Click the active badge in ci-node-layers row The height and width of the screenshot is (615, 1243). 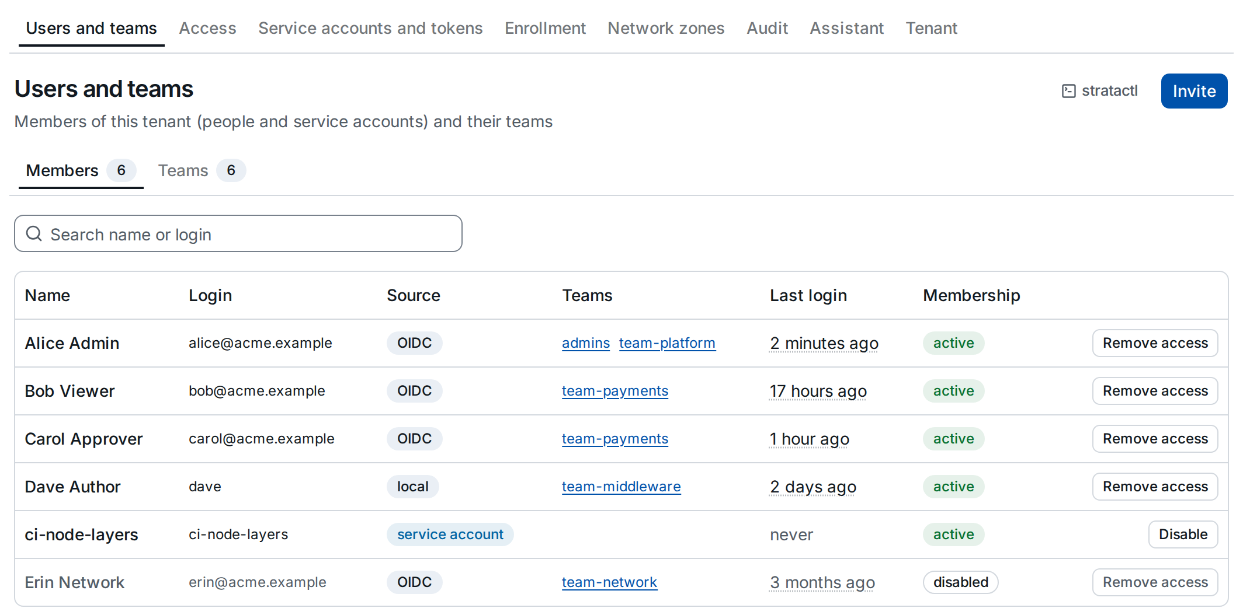click(953, 534)
